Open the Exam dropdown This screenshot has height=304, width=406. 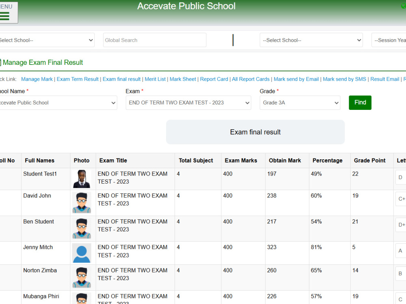pyautogui.click(x=188, y=103)
